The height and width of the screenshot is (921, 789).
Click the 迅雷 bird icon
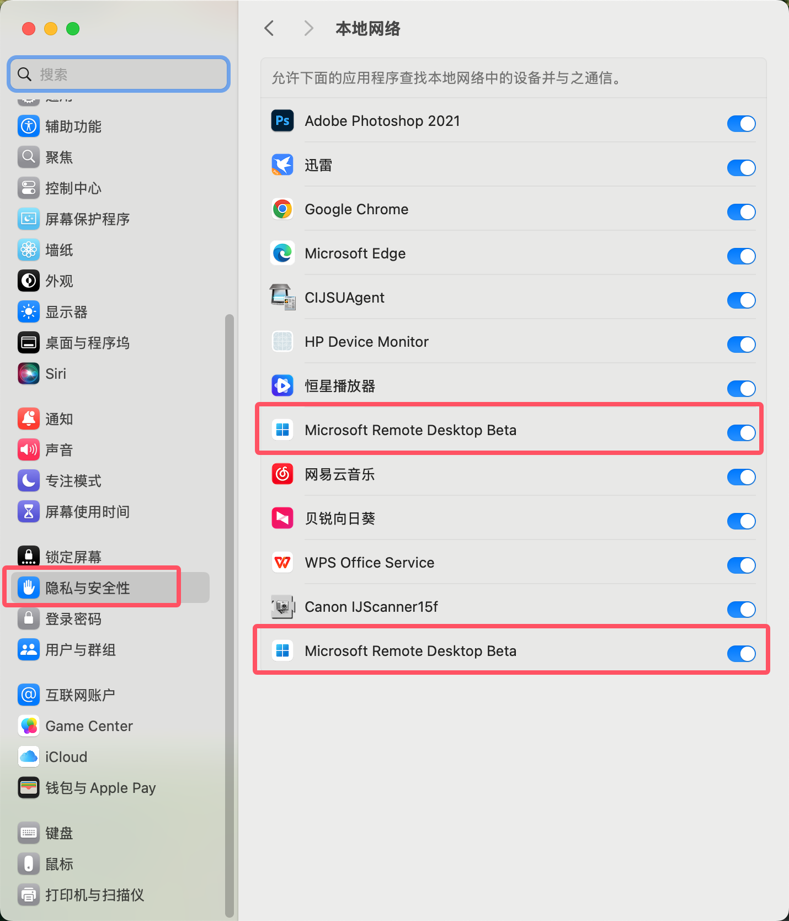(x=282, y=165)
